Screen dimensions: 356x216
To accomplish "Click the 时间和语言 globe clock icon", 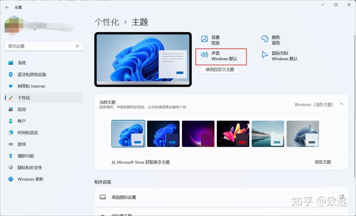I will pyautogui.click(x=11, y=133).
